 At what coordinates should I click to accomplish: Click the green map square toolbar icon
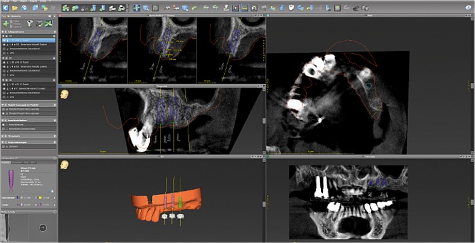coord(337,8)
